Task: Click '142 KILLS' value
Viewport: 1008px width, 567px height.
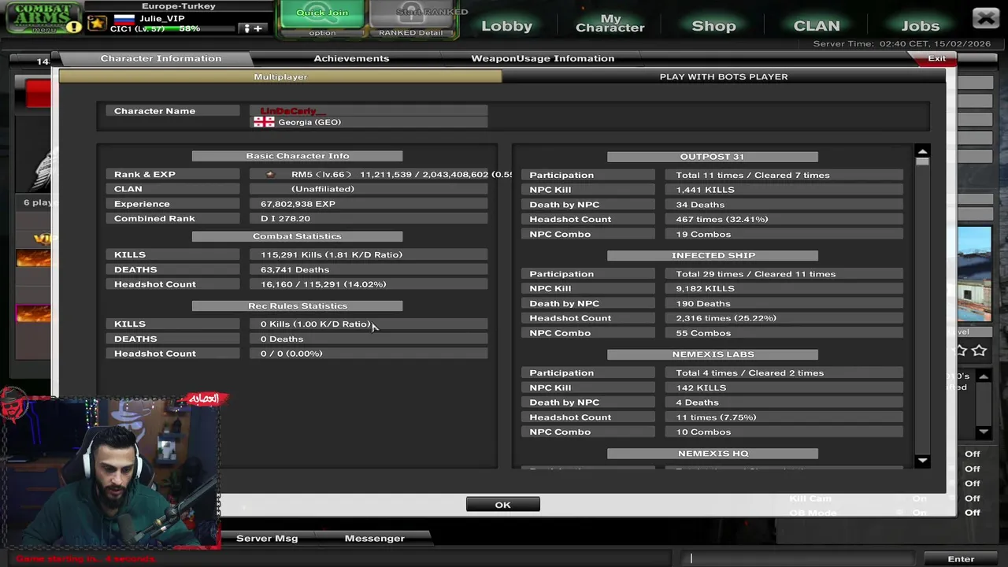Action: point(701,387)
